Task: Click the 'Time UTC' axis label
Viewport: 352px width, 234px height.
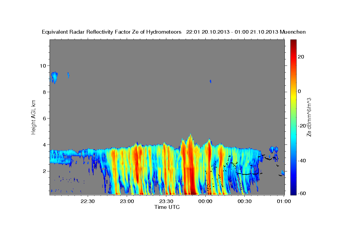Action: [167, 207]
